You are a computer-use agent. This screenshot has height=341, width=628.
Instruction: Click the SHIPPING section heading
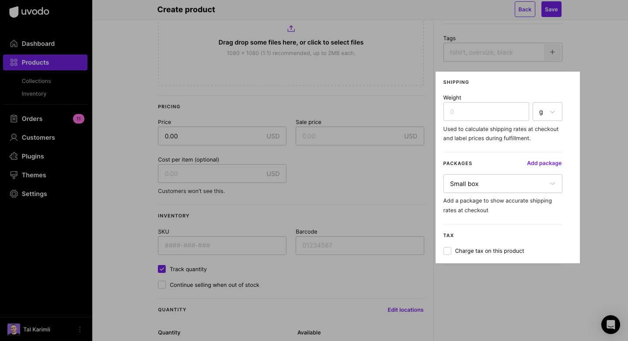[x=456, y=82]
